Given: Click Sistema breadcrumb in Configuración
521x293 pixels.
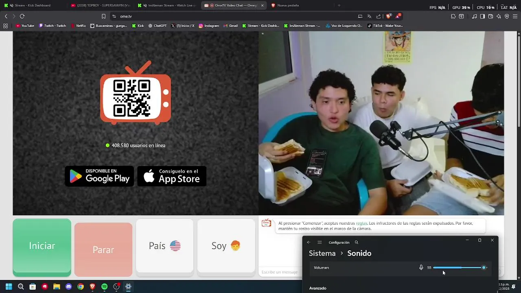Looking at the screenshot, I should click(x=322, y=253).
